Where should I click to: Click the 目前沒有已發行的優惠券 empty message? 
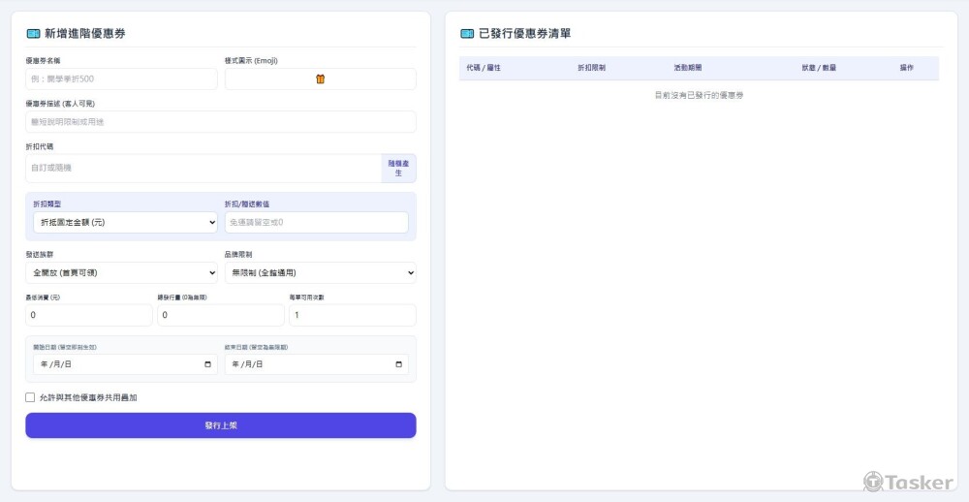tap(699, 95)
